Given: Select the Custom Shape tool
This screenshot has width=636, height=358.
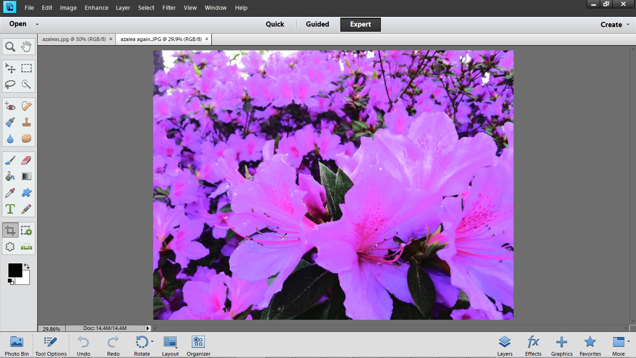Looking at the screenshot, I should click(x=27, y=193).
